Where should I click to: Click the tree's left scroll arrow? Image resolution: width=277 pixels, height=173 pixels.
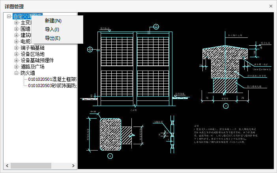[x=6, y=165]
